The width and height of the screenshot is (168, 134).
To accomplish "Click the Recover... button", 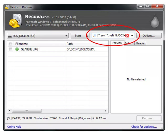I will (149, 118).
